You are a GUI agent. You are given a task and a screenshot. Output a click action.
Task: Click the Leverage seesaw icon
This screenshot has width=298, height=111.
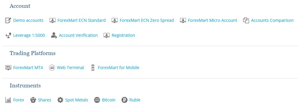click(x=8, y=35)
